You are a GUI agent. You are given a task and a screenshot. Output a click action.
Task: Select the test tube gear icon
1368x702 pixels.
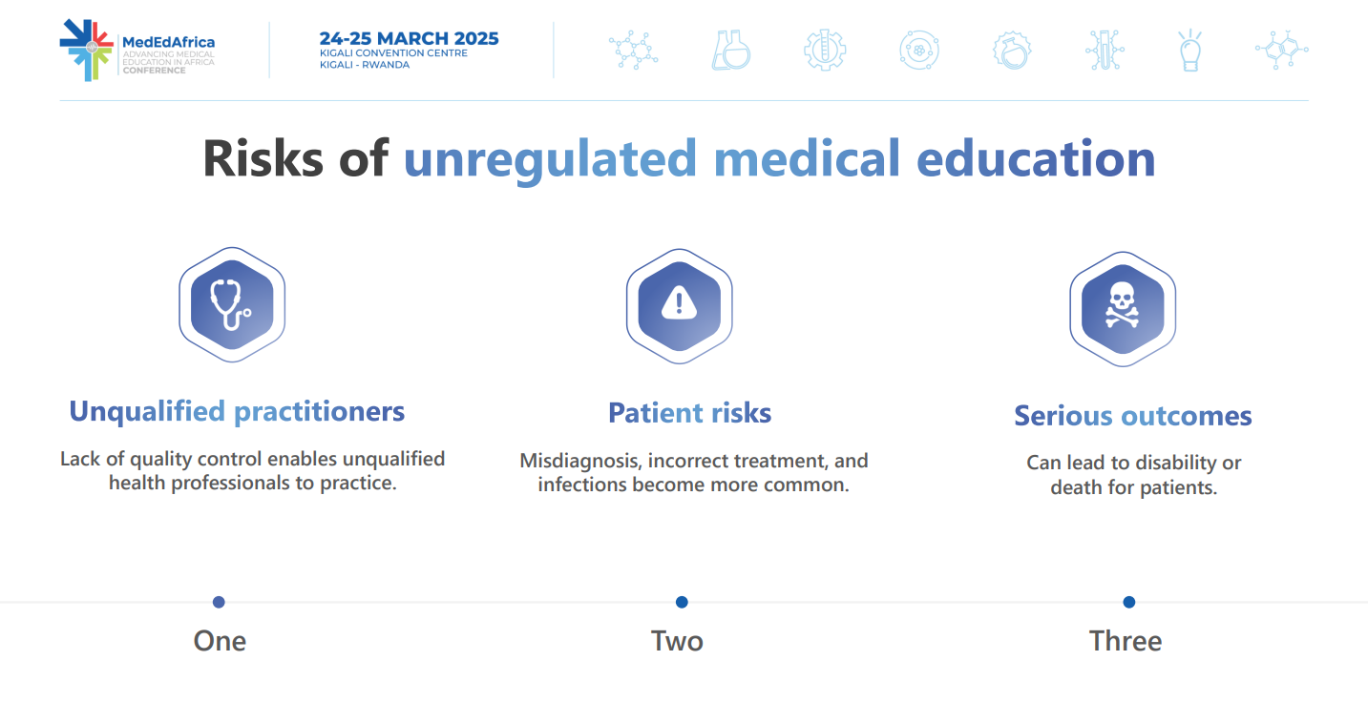coord(824,50)
